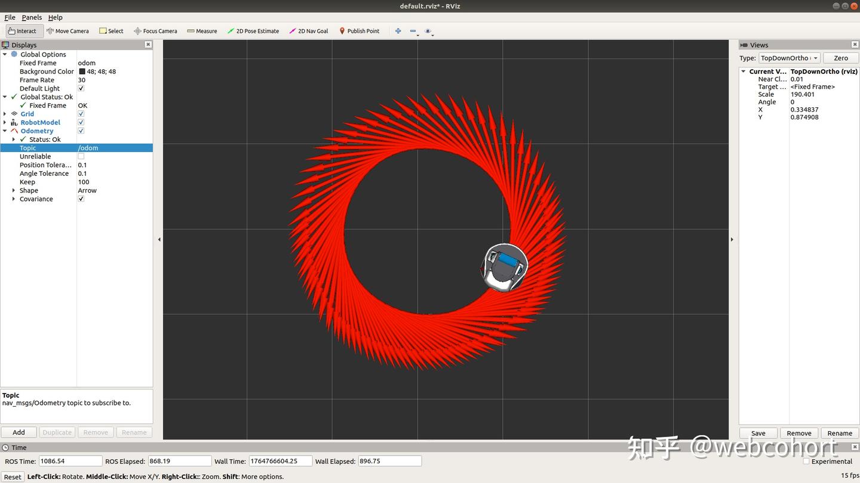Click the robot model in the viewport
This screenshot has height=483, width=860.
pyautogui.click(x=505, y=267)
